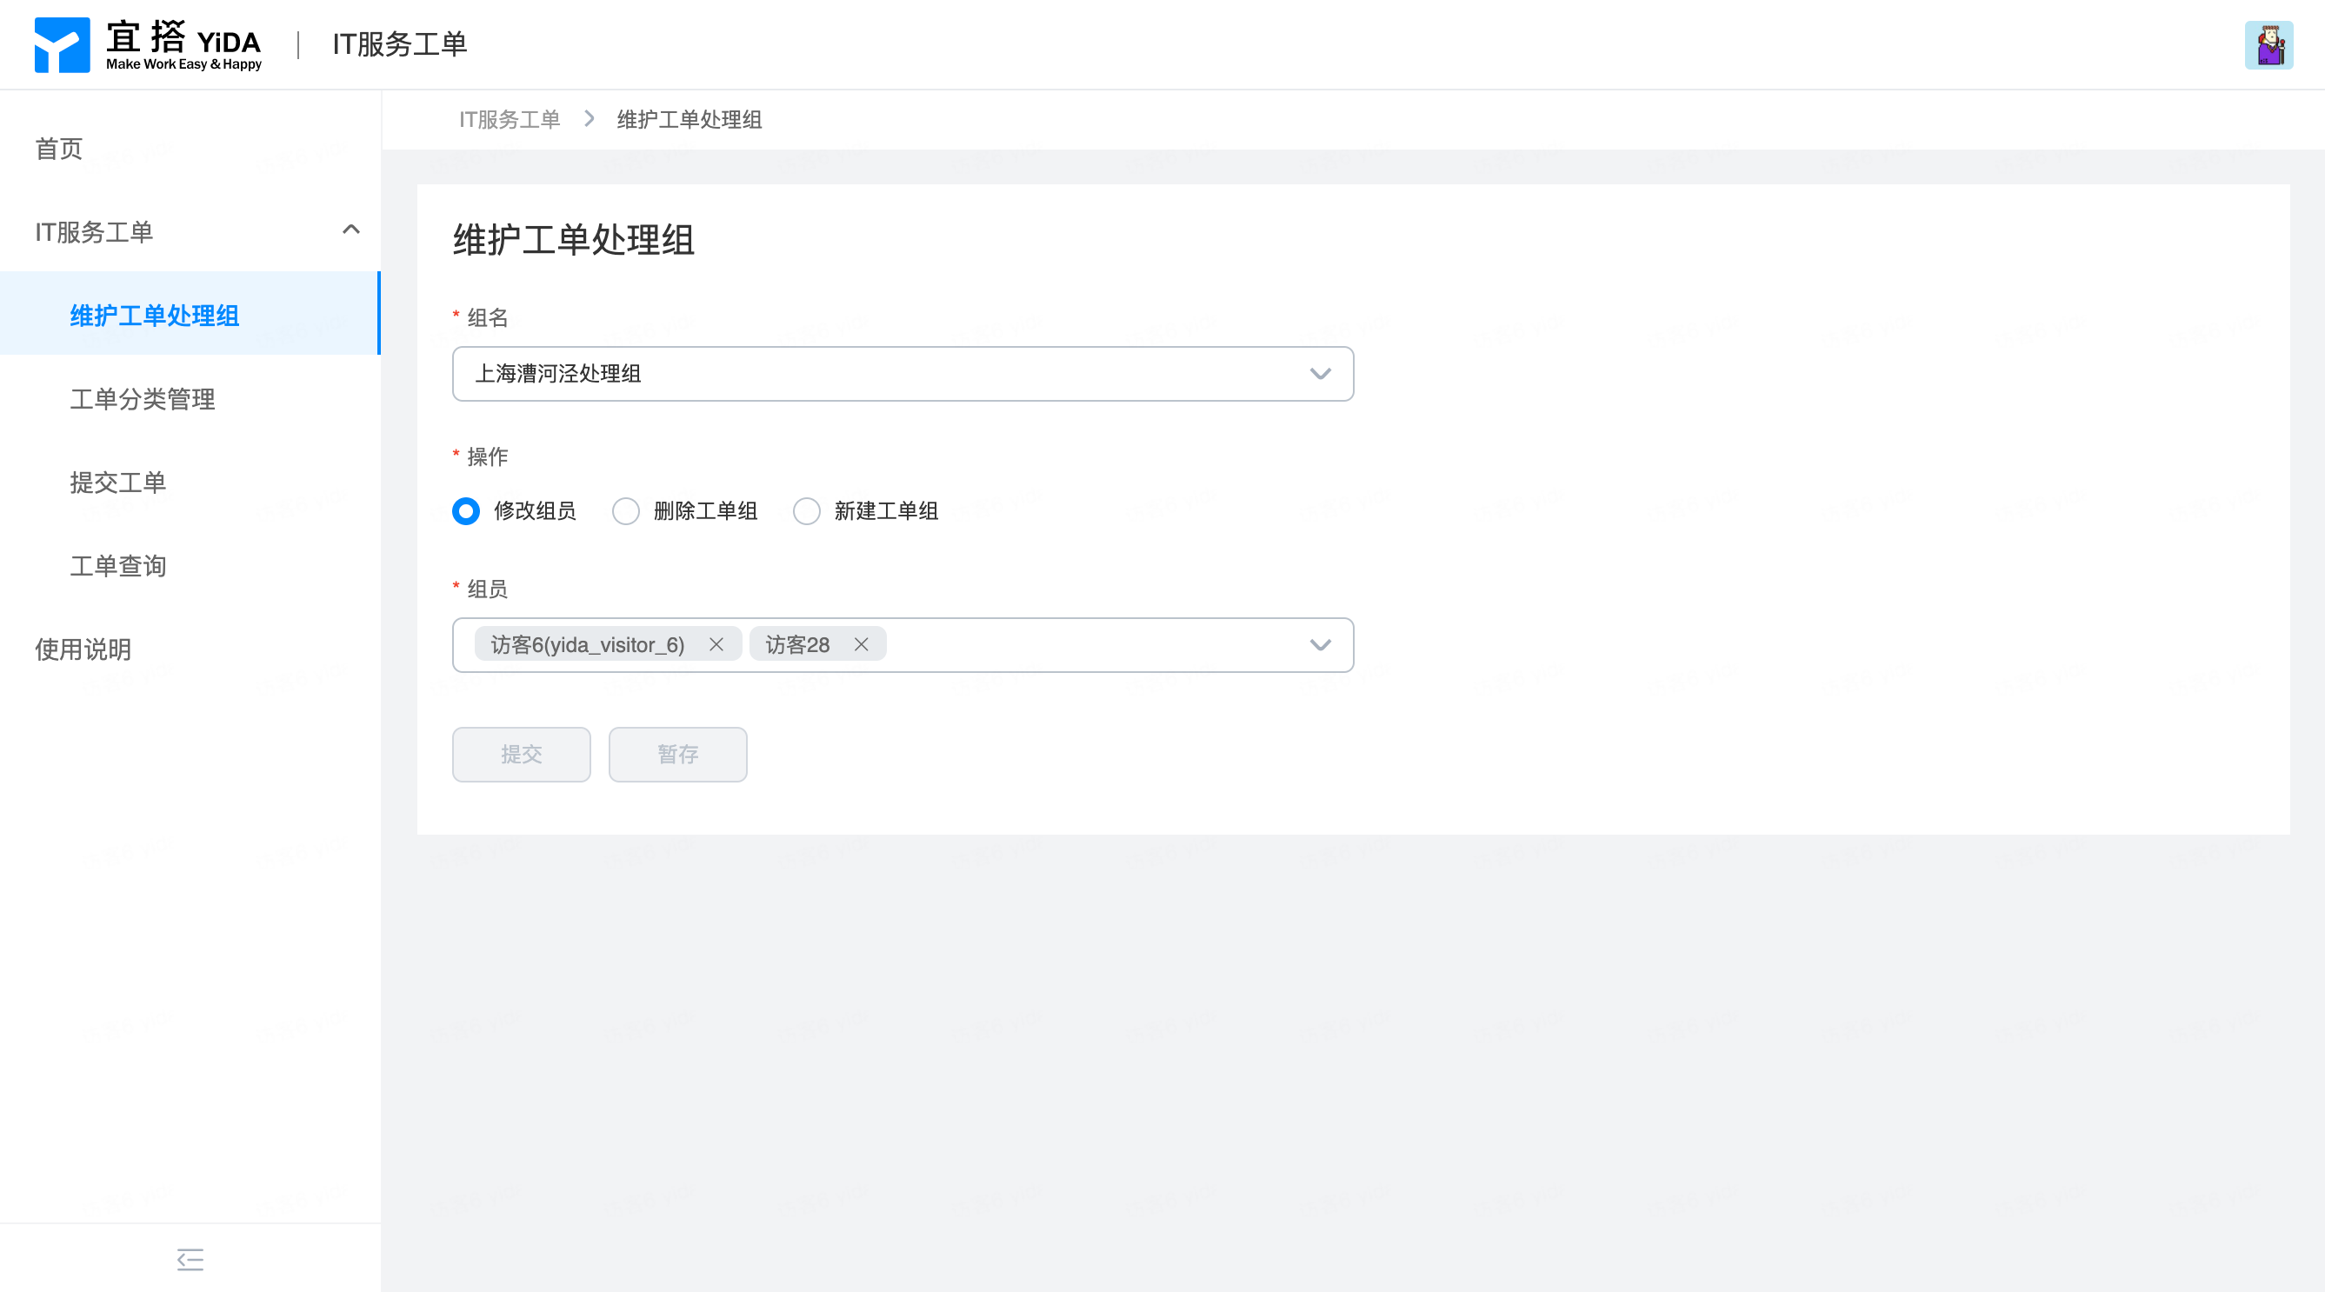Select the 修改组员 radio option
This screenshot has width=2325, height=1292.
tap(466, 510)
